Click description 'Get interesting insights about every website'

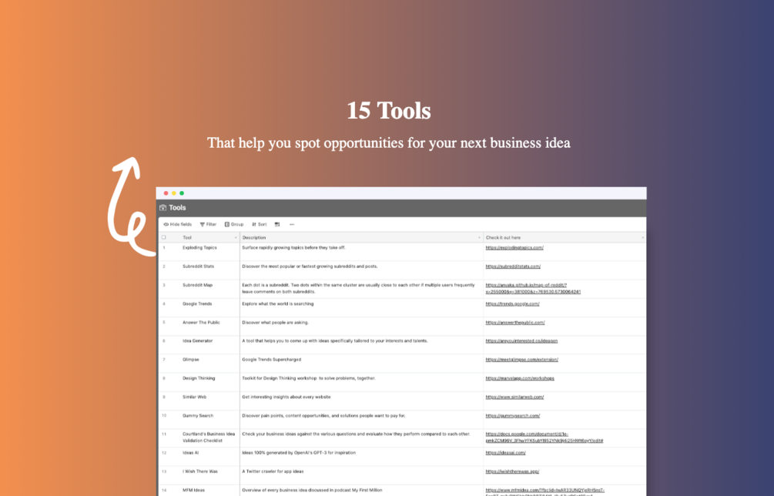point(286,397)
